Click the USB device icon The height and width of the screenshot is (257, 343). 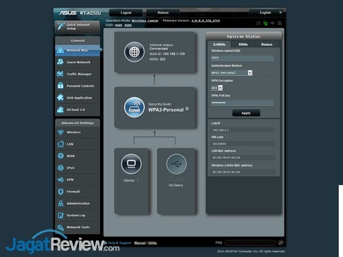pos(176,164)
